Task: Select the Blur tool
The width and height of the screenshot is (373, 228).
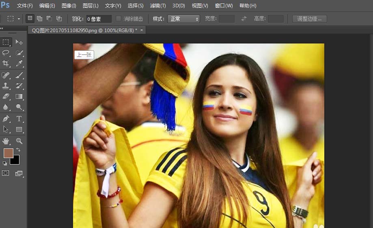Action: (x=6, y=107)
